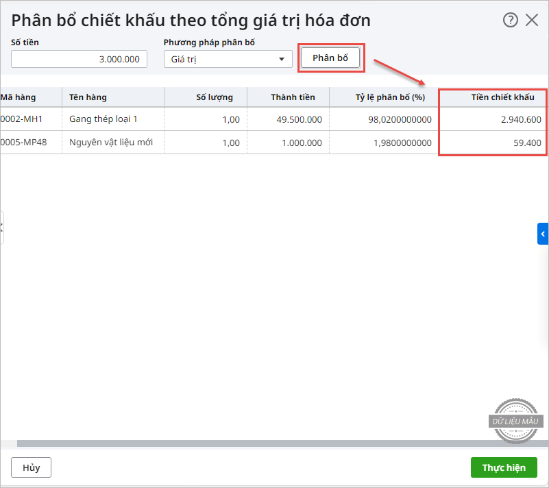
Task: Click the left edge collapse handle
Action: tap(2, 227)
